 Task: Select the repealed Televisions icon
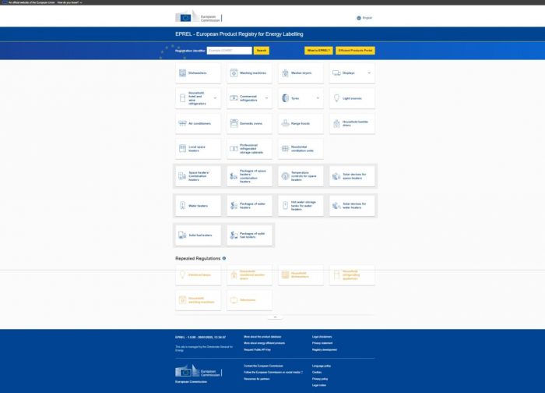tap(234, 300)
